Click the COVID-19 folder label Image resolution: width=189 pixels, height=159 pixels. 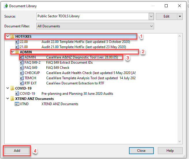click(x=23, y=88)
